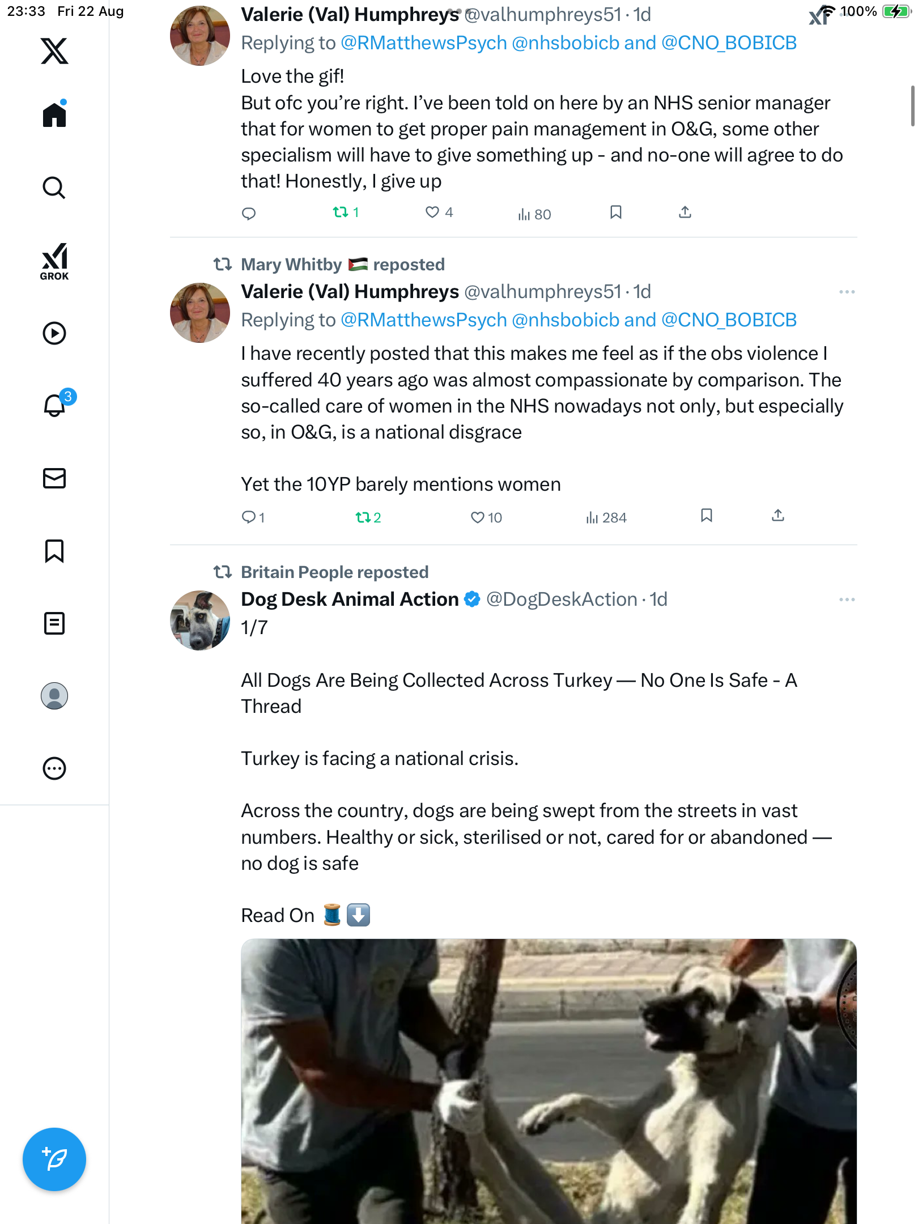Go to Home timeline

54,115
